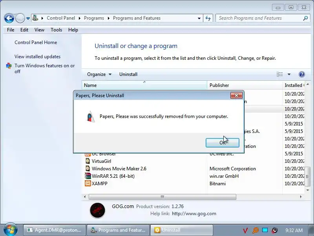Select Windows Movie Maker 2.6 entry
314x236 pixels.
[119, 169]
